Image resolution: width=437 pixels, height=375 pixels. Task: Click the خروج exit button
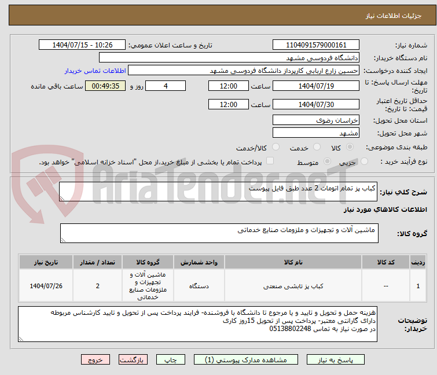96,360
